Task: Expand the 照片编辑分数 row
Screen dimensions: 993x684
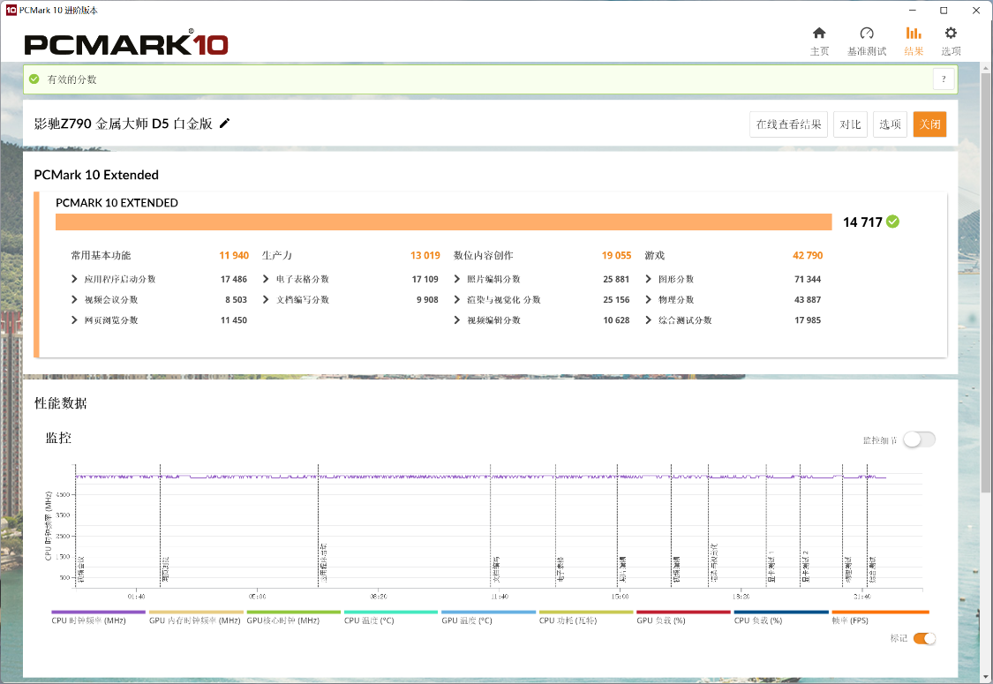Action: [458, 279]
